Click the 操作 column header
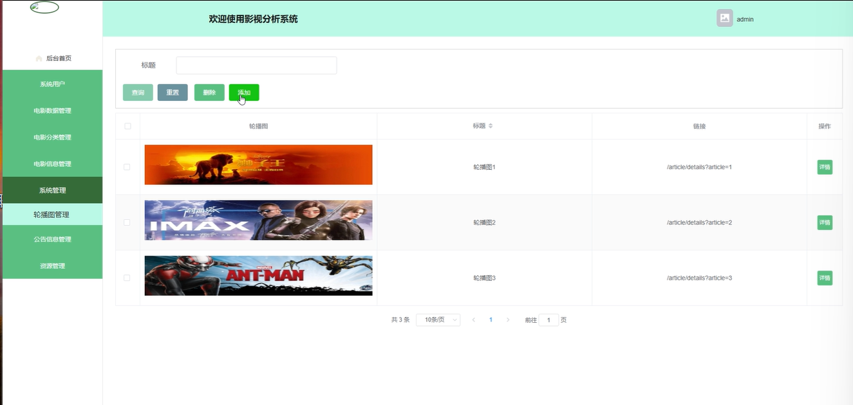Image resolution: width=853 pixels, height=405 pixels. (x=824, y=126)
